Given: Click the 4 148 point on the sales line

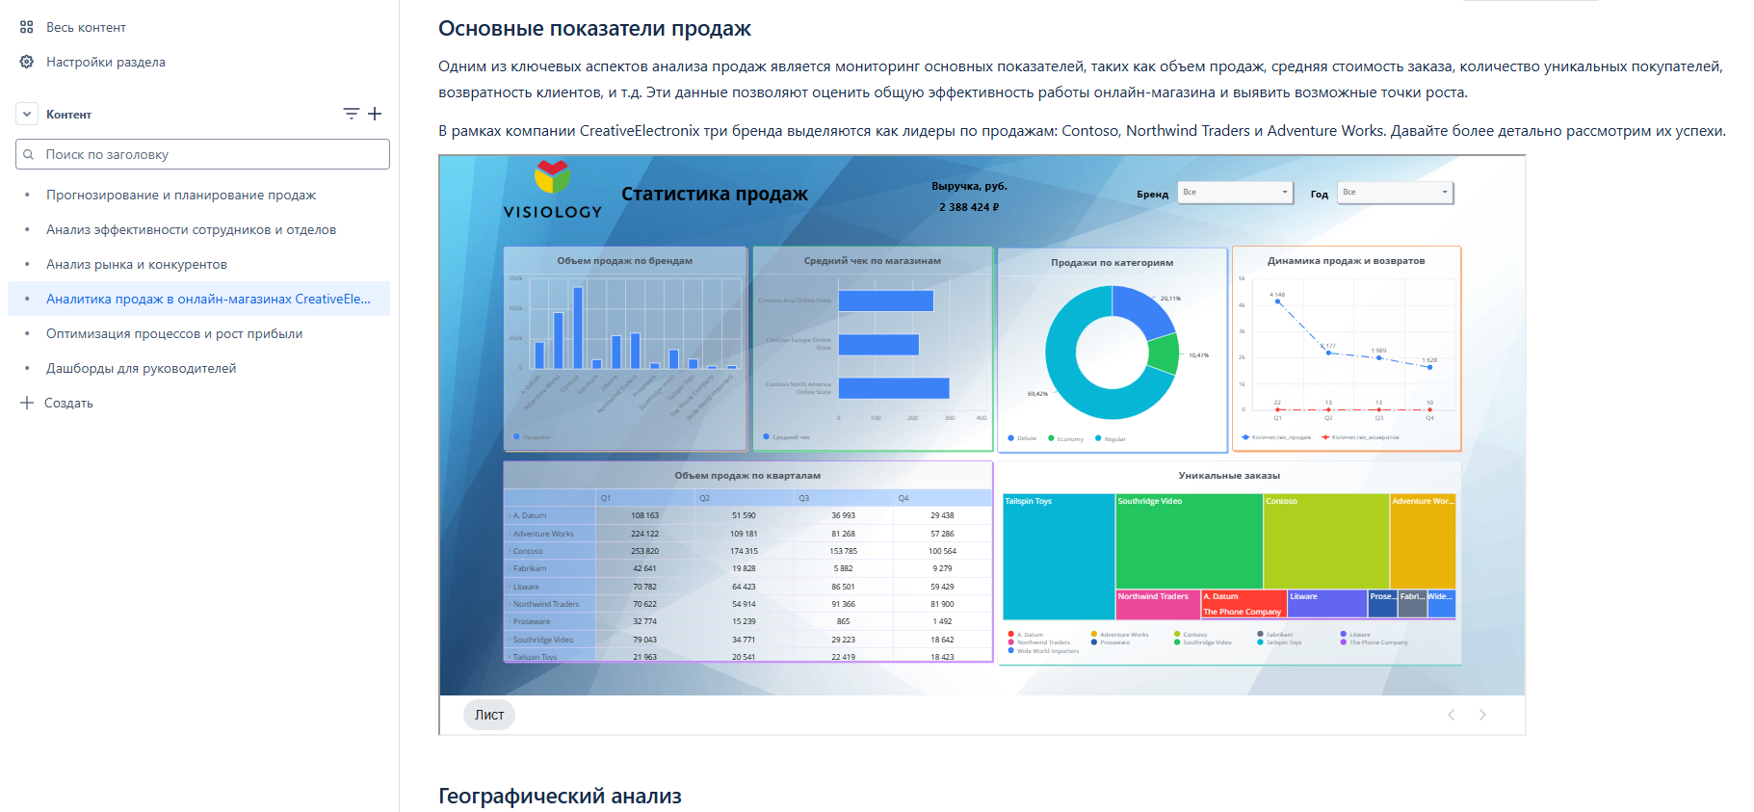Looking at the screenshot, I should pos(1278,301).
